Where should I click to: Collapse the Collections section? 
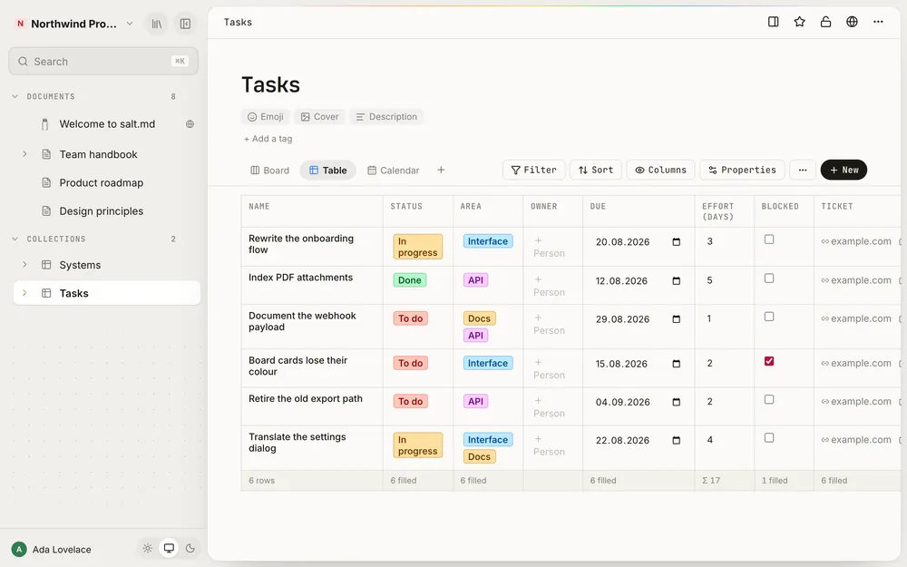15,239
